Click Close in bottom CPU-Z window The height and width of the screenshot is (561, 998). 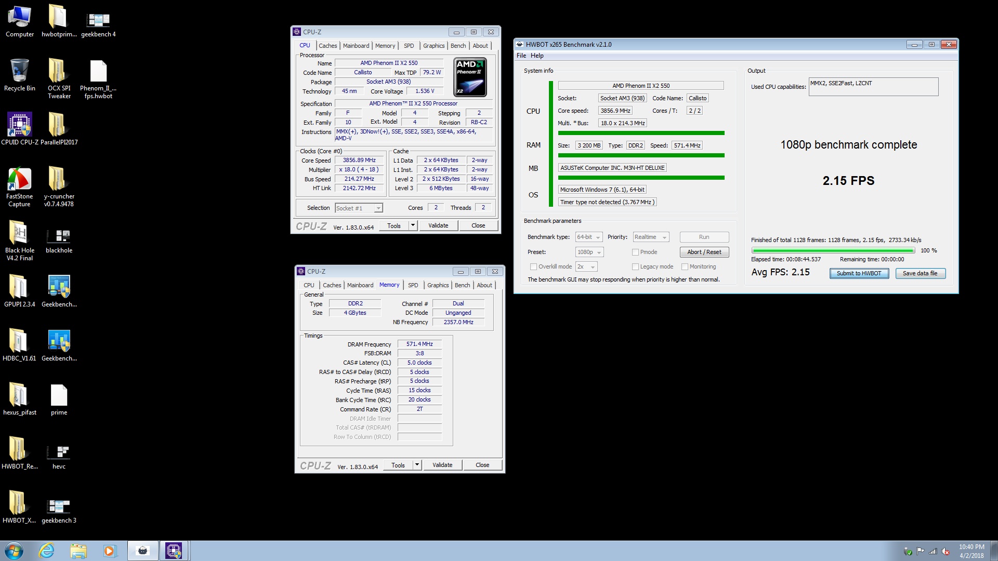[482, 465]
